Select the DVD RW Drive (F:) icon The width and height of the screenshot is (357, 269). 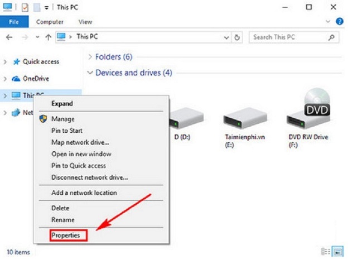(308, 109)
